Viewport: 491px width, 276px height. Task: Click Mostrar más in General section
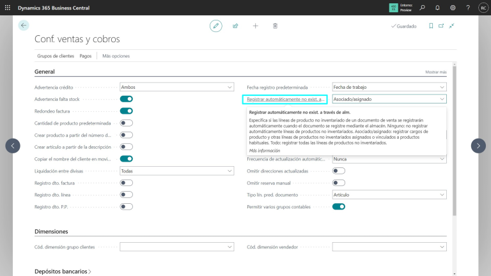click(x=436, y=72)
